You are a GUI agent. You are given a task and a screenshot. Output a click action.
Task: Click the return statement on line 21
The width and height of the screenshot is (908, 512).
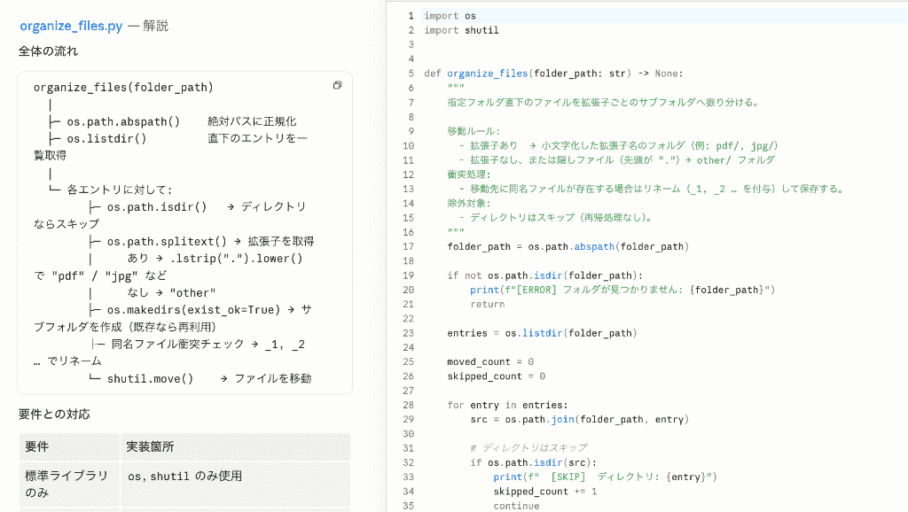coord(488,305)
